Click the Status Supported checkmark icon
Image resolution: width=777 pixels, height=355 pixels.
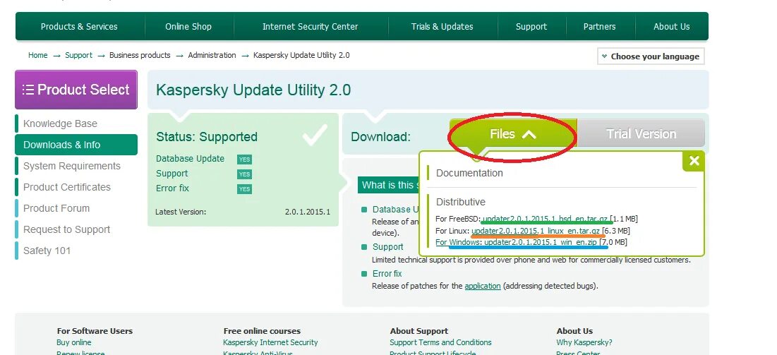click(315, 135)
